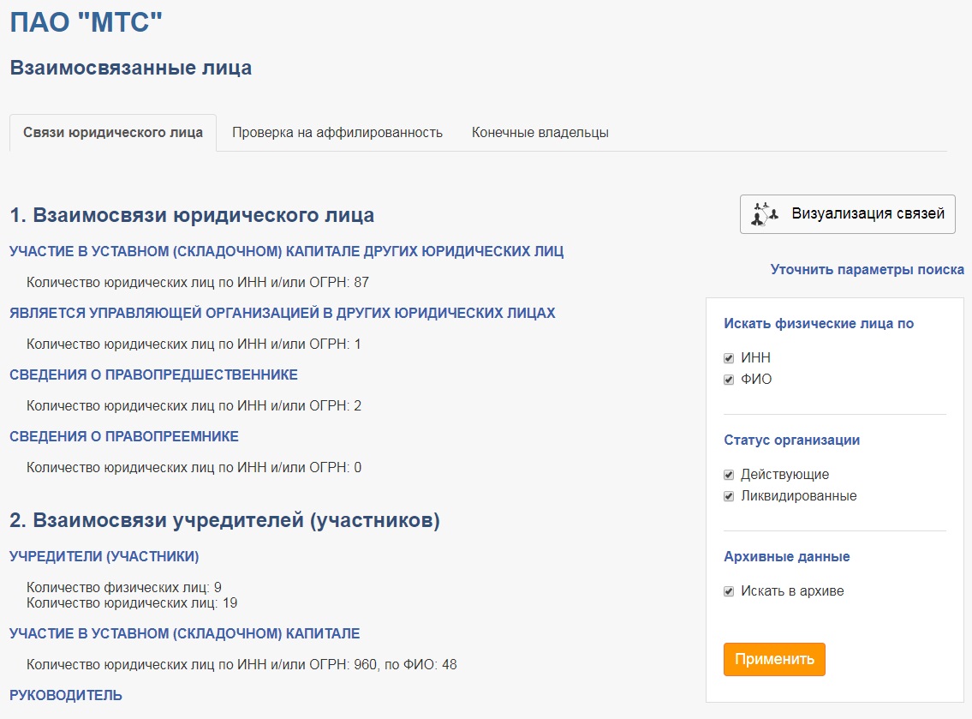972x719 pixels.
Task: Click the line with 960, по ФИО: 48
Action: (x=242, y=664)
